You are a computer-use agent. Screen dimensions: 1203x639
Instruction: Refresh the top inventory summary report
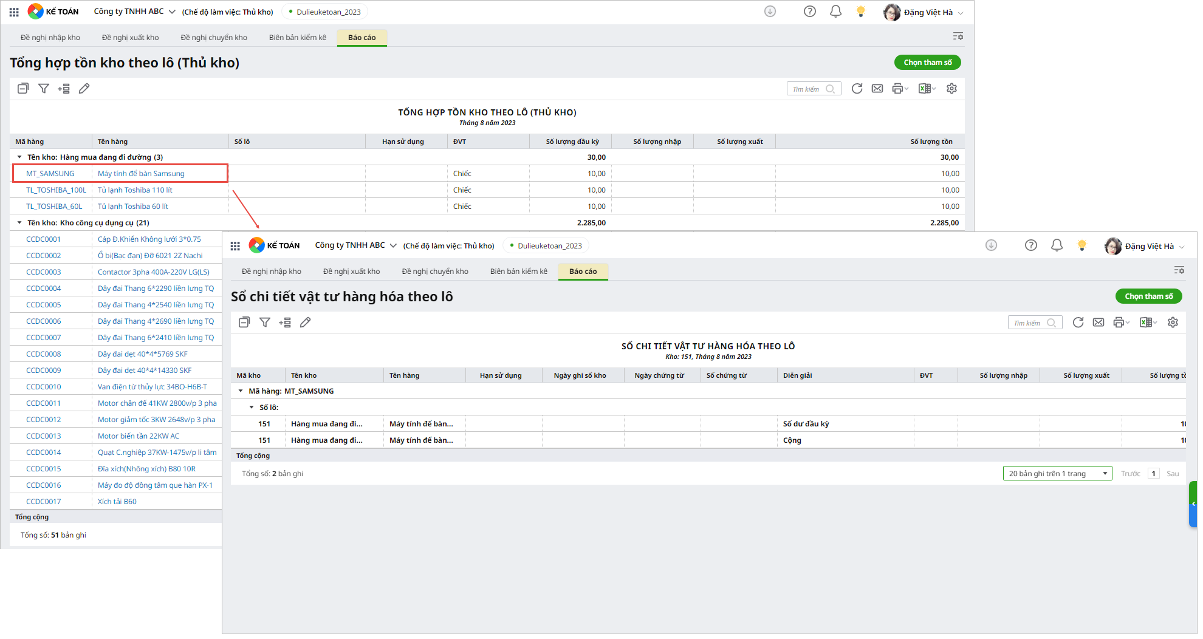(857, 89)
